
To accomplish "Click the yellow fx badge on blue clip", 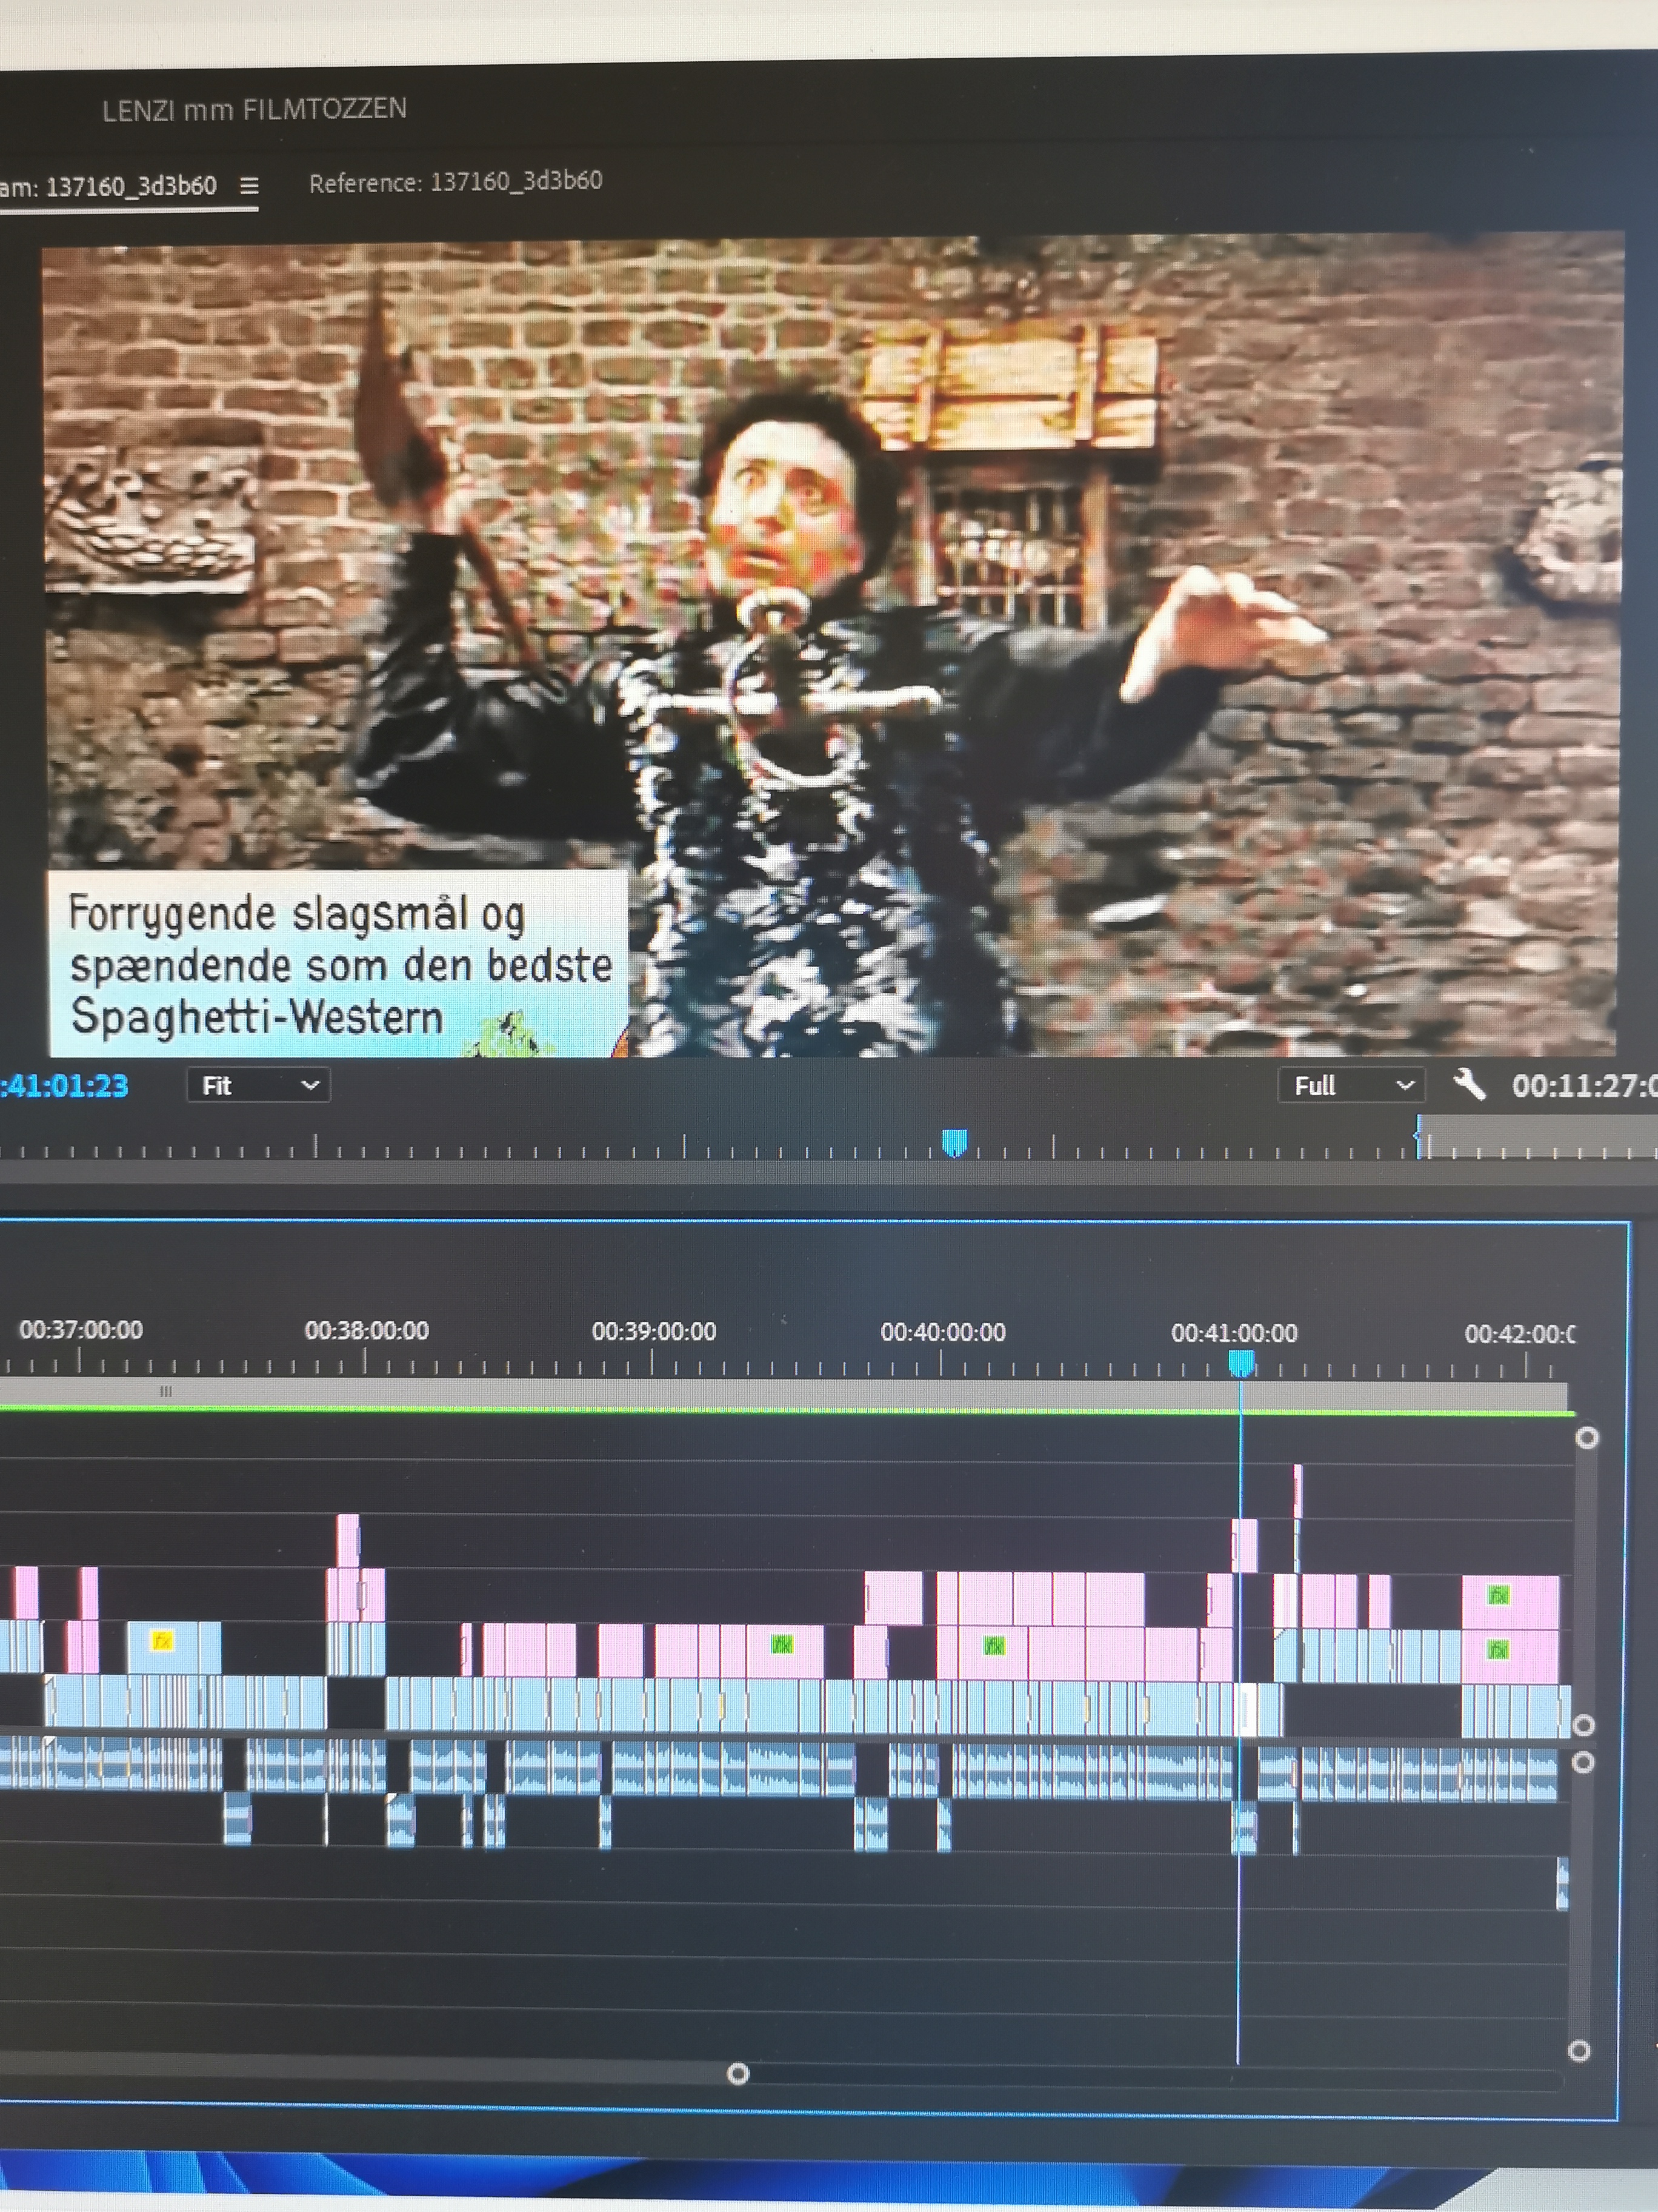I will click(162, 1641).
